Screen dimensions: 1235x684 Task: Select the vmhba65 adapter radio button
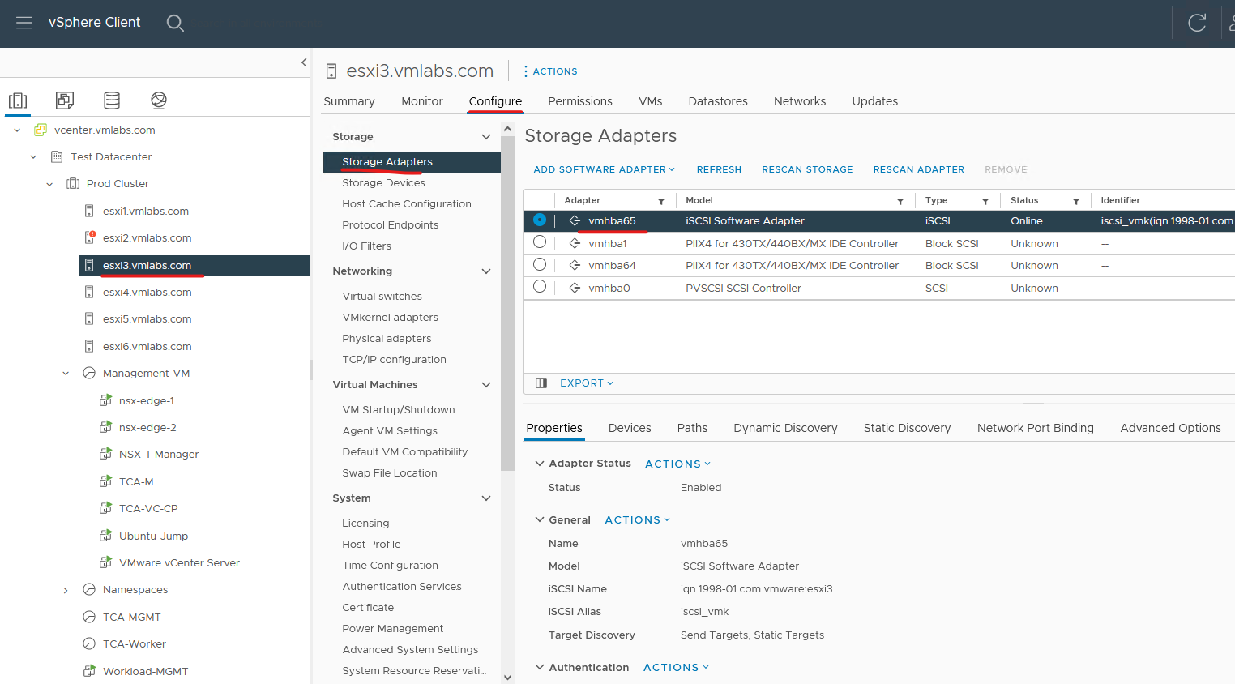point(540,220)
